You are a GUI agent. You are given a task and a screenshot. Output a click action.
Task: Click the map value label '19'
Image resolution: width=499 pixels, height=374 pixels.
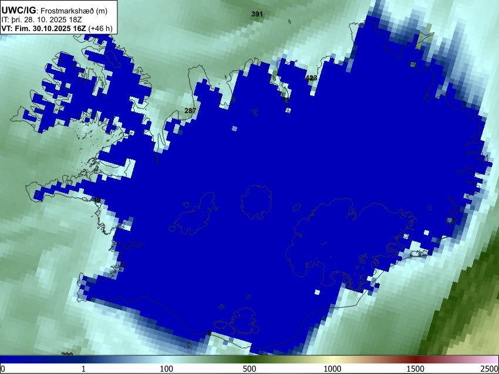point(97,200)
